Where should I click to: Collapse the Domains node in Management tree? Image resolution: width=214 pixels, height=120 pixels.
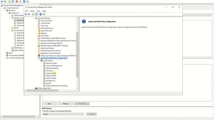point(4,10)
